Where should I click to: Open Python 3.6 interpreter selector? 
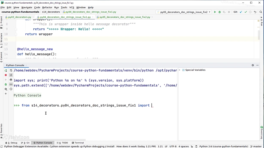click(224, 147)
